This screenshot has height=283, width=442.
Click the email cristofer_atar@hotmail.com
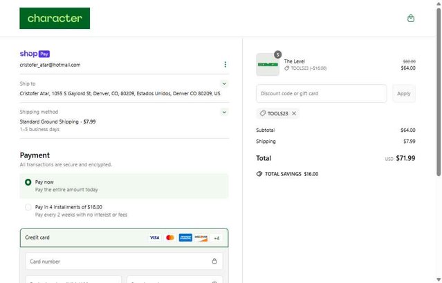click(x=50, y=65)
